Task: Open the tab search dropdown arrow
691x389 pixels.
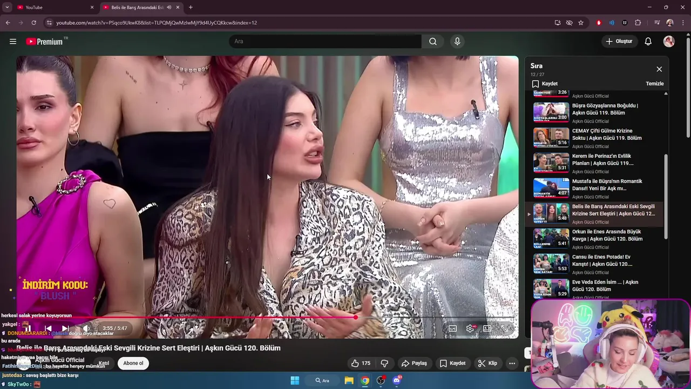Action: click(7, 7)
